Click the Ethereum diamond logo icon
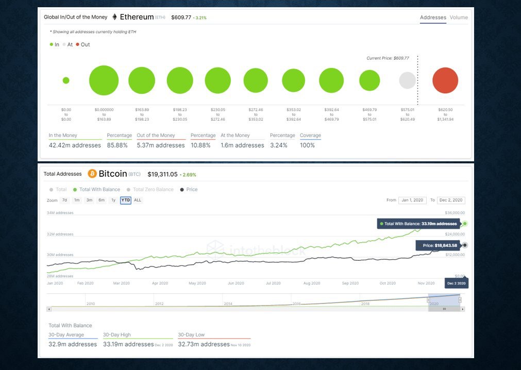 click(x=114, y=17)
